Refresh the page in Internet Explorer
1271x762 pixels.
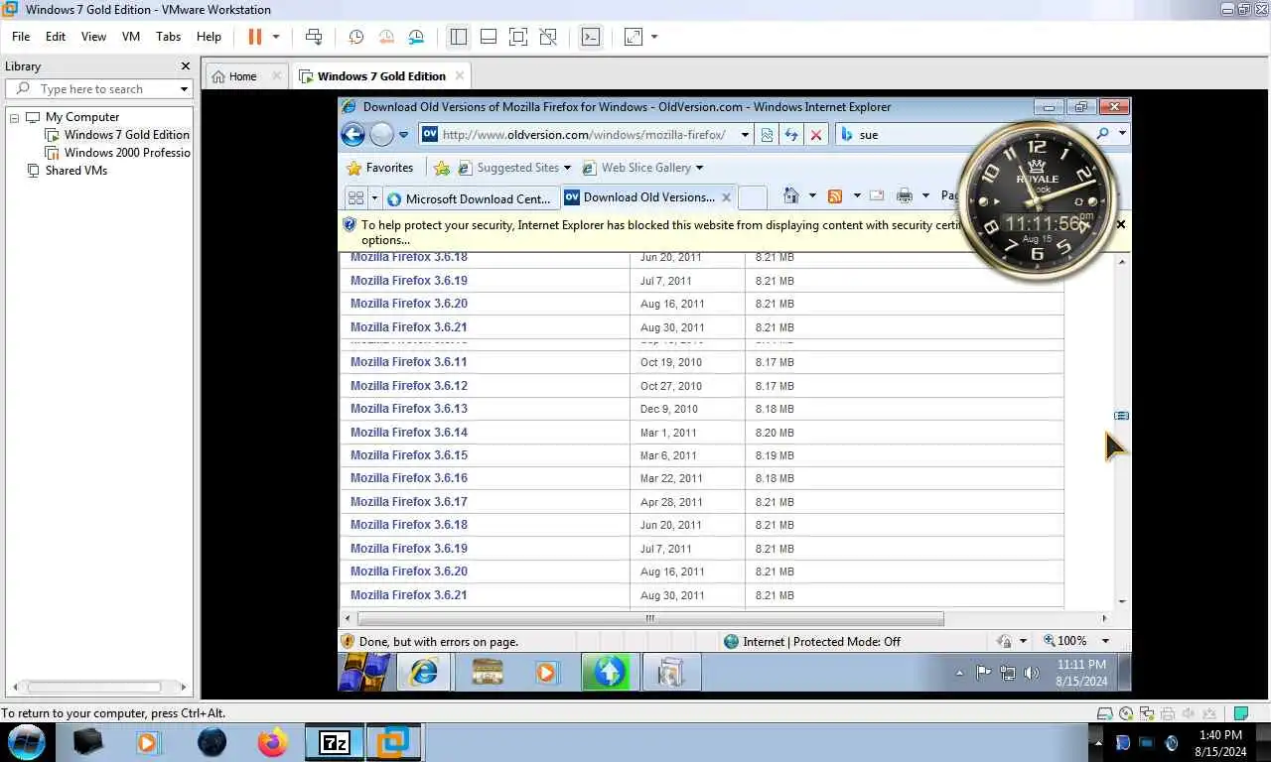[x=791, y=135]
